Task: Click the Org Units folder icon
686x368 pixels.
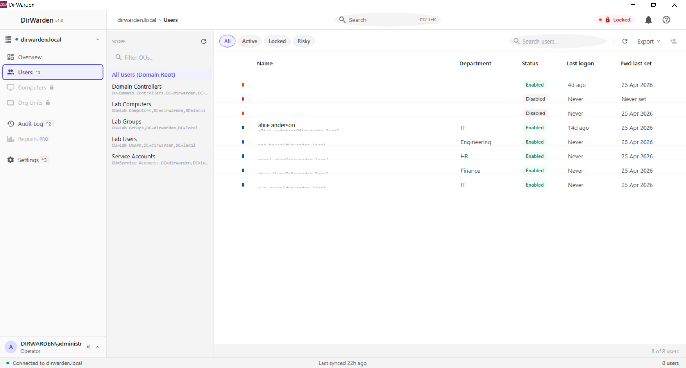Action: click(10, 103)
